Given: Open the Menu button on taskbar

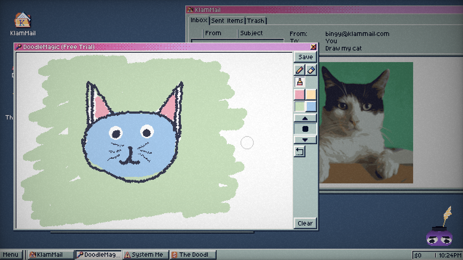Looking at the screenshot, I should point(11,255).
